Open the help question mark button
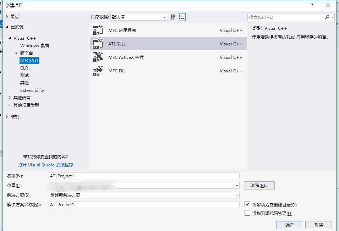339x231 pixels. (x=312, y=5)
